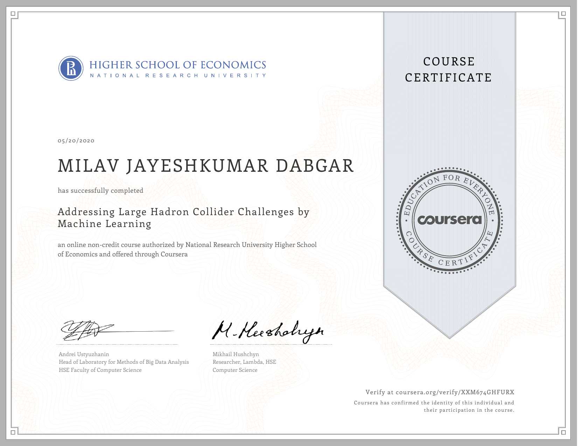The height and width of the screenshot is (446, 578).
Task: Select the printed name Andrei Ustyuzhanin
Action: click(x=84, y=354)
